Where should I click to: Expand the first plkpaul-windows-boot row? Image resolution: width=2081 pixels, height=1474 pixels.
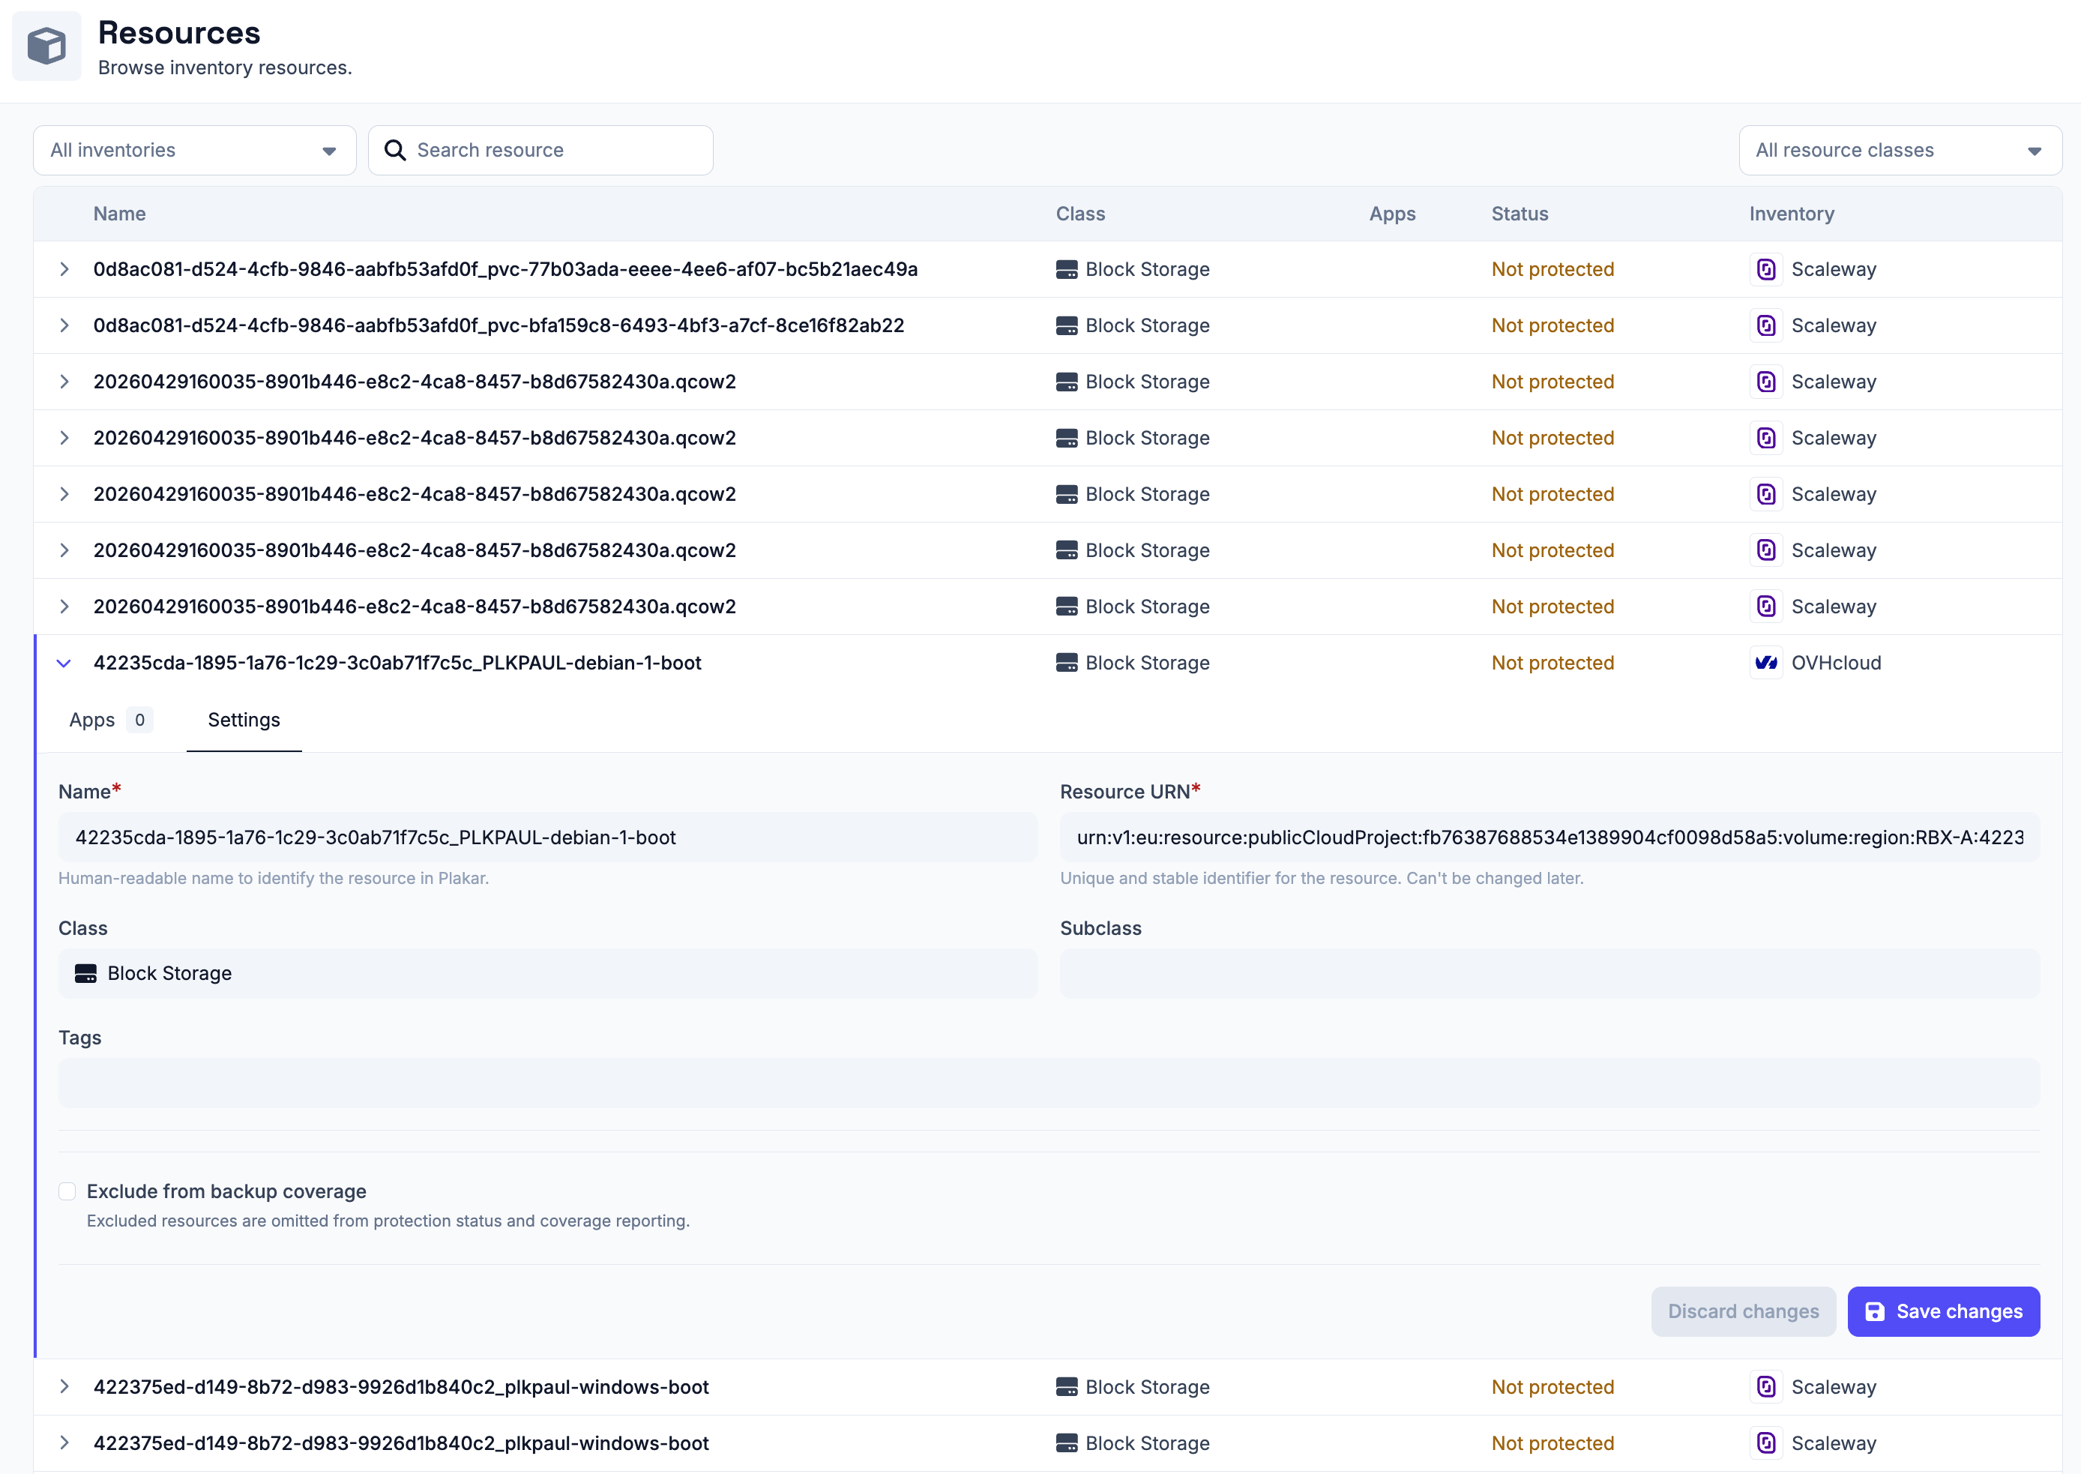tap(64, 1387)
